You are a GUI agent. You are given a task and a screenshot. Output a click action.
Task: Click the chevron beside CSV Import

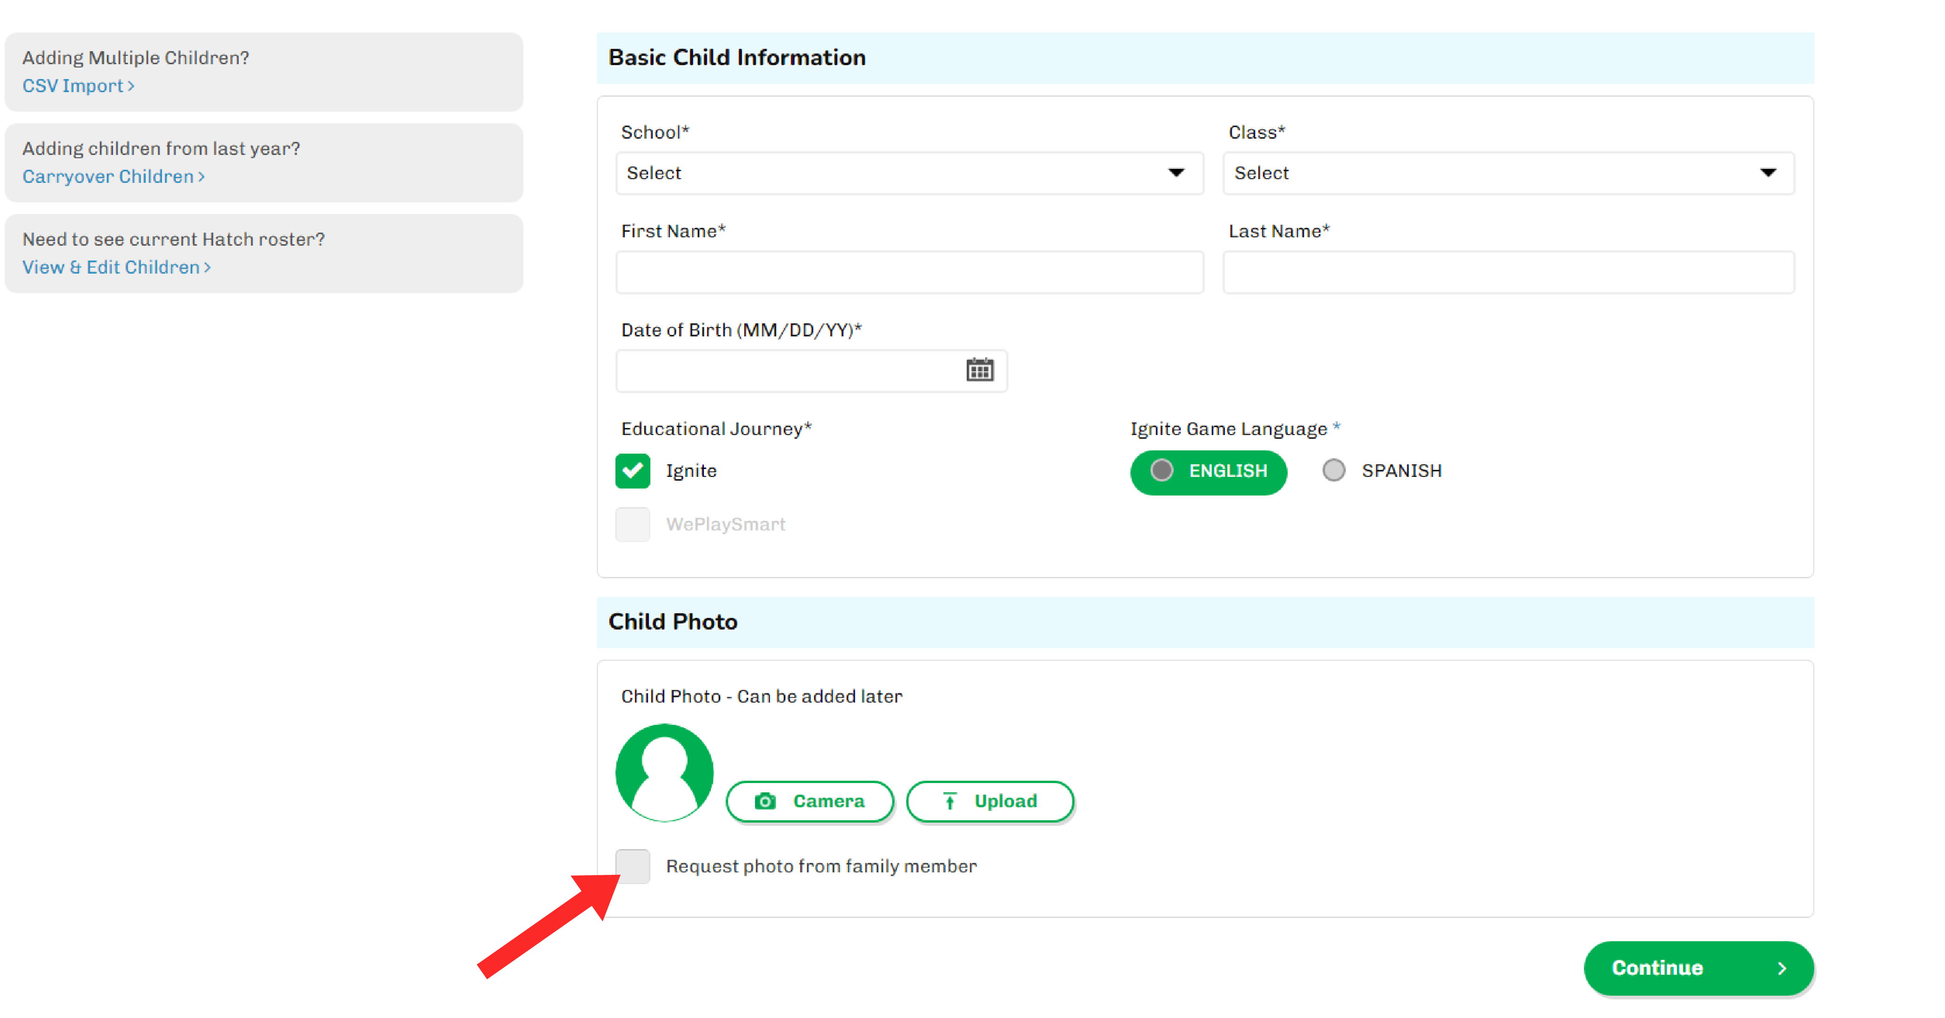click(131, 86)
